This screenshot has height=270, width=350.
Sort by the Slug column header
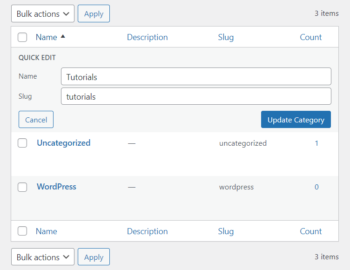pyautogui.click(x=226, y=37)
